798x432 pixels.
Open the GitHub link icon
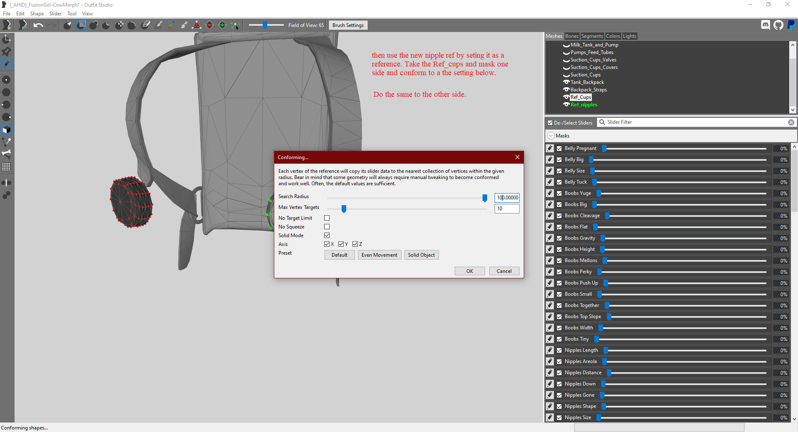pyautogui.click(x=778, y=25)
